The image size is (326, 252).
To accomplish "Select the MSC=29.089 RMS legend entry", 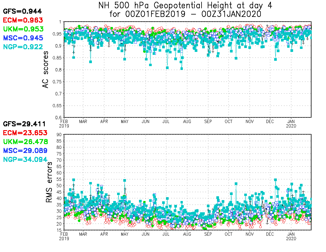I will click(x=25, y=151).
